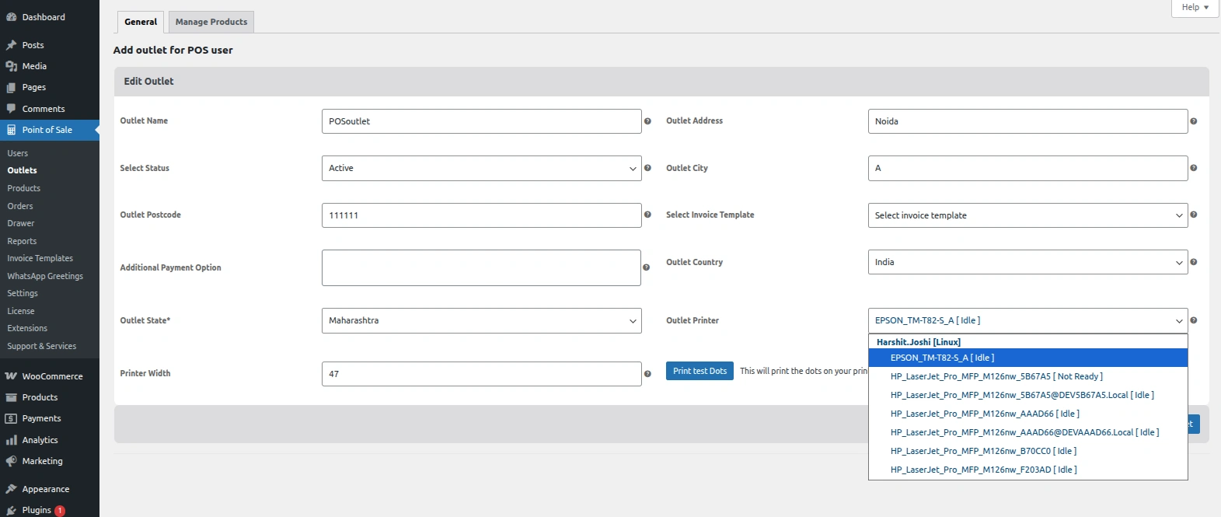Viewport: 1221px width, 517px height.
Task: Click the Dashboard icon in sidebar
Action: click(11, 17)
